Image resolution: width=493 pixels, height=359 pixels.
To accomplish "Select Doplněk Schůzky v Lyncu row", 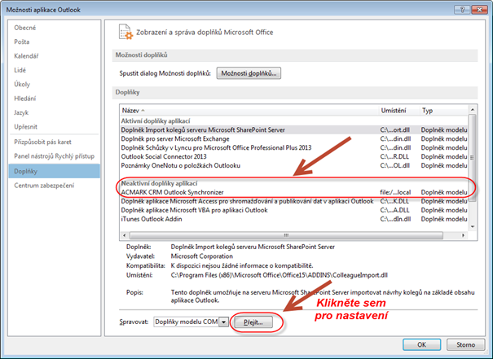I will (294, 147).
